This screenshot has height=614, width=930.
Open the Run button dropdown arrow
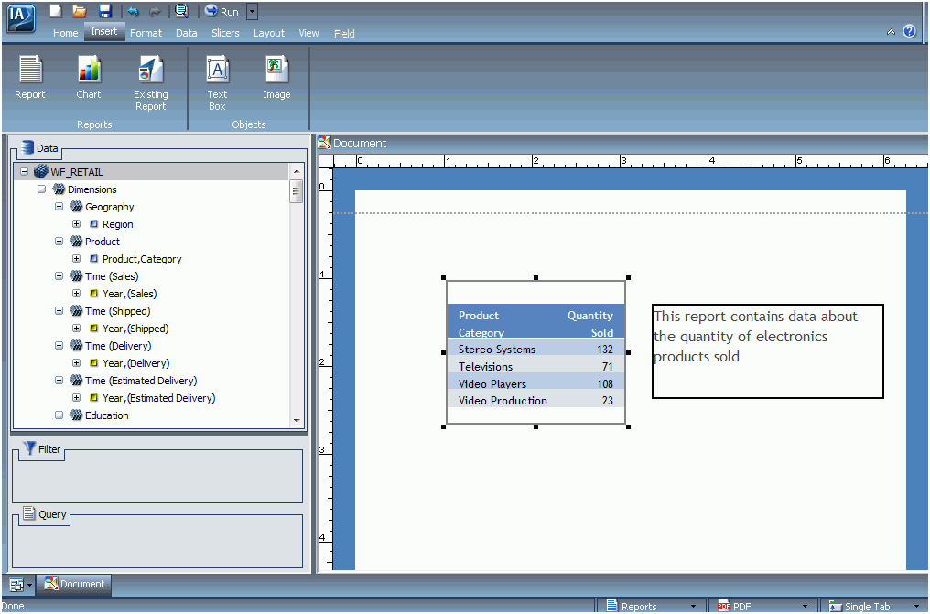252,11
